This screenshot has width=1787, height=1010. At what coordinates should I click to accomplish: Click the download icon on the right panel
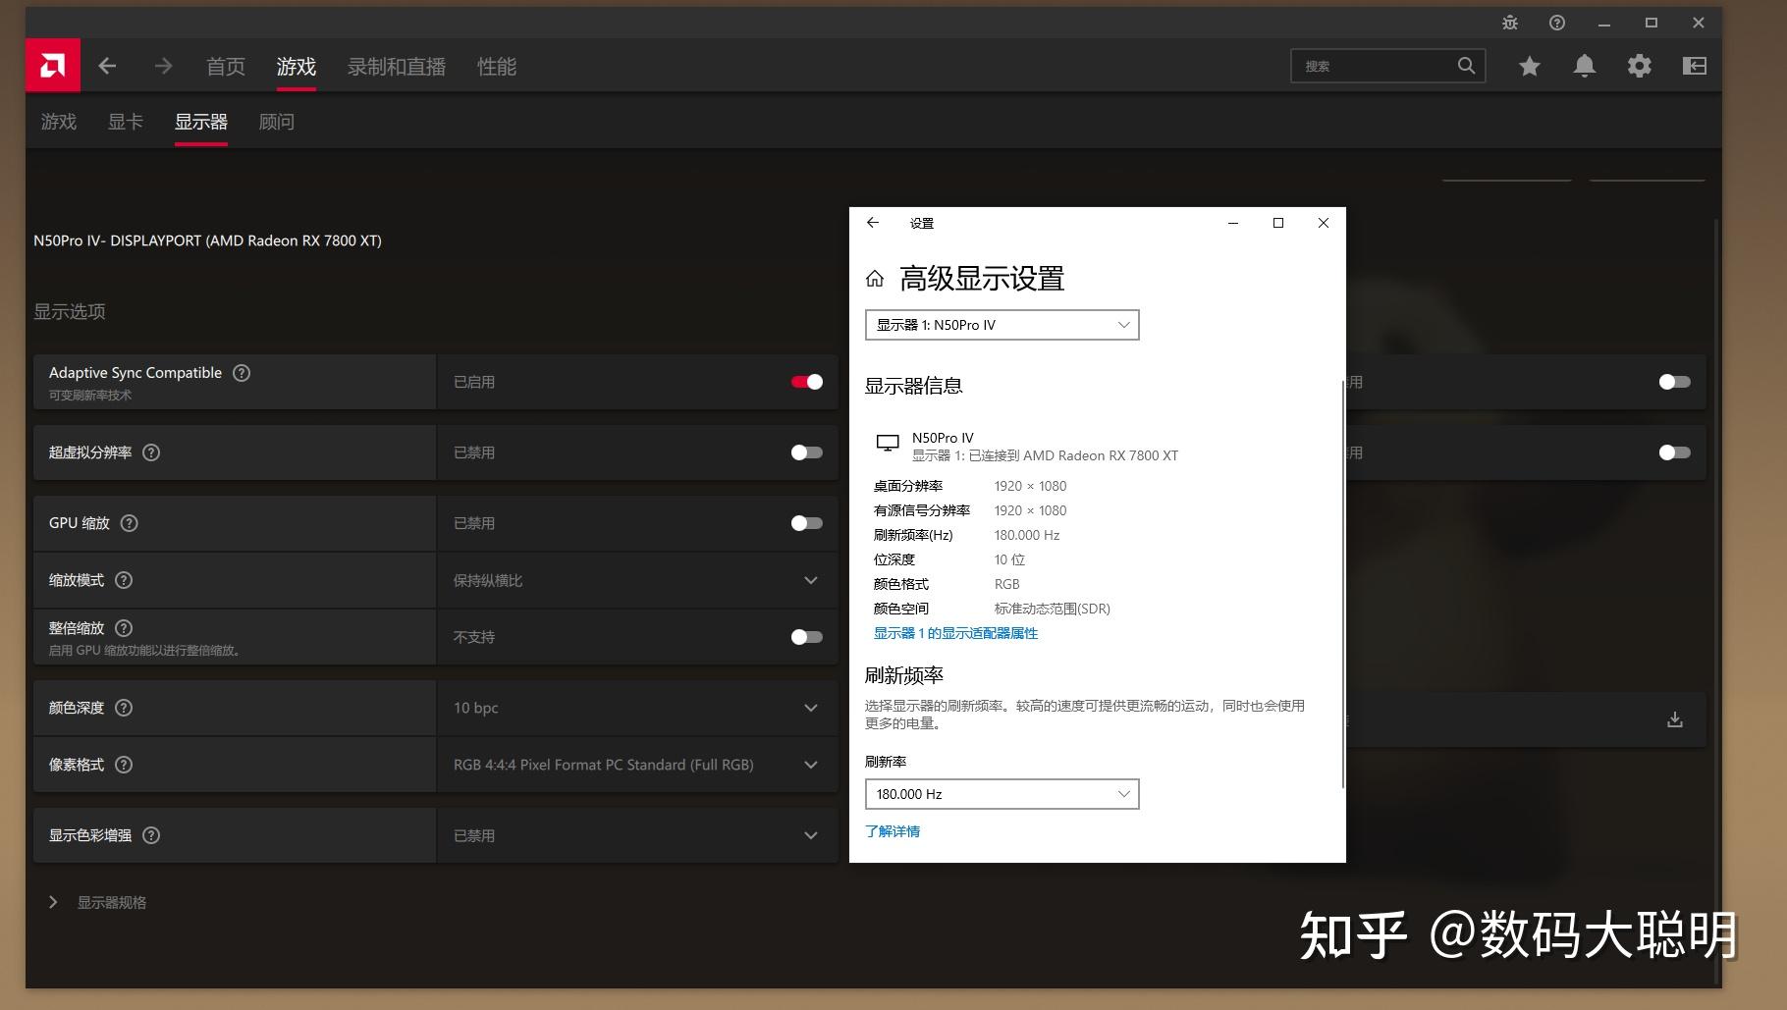(1675, 719)
